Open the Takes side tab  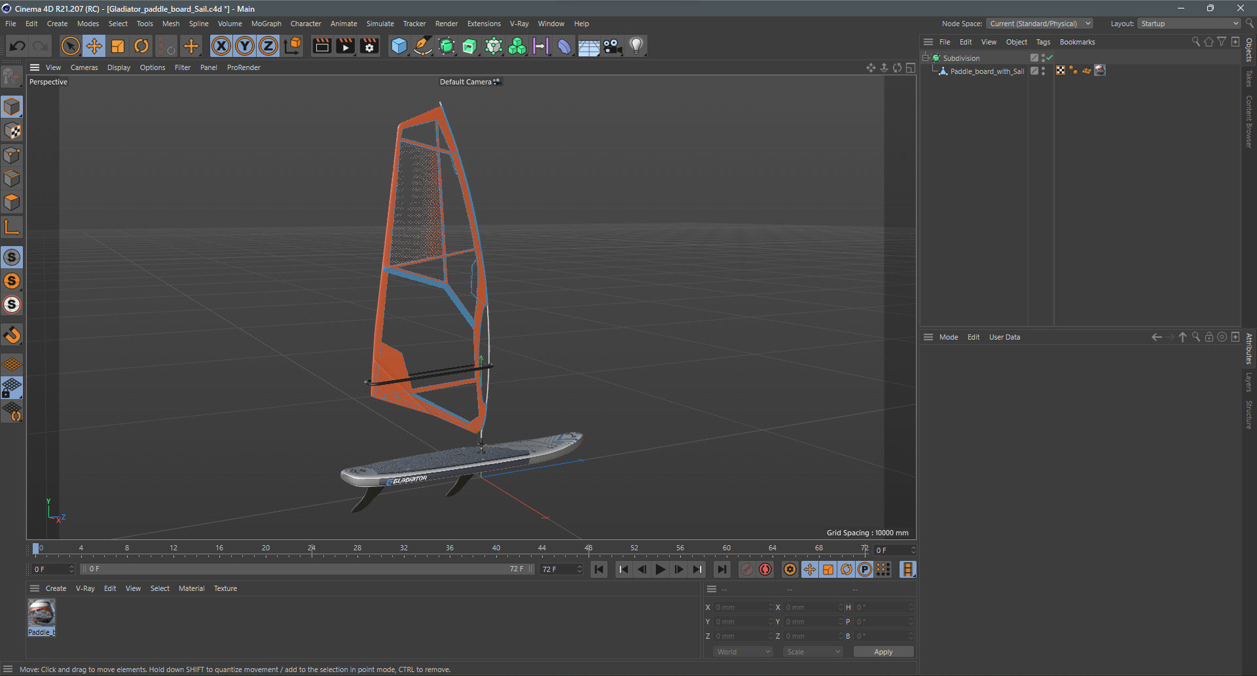point(1249,79)
